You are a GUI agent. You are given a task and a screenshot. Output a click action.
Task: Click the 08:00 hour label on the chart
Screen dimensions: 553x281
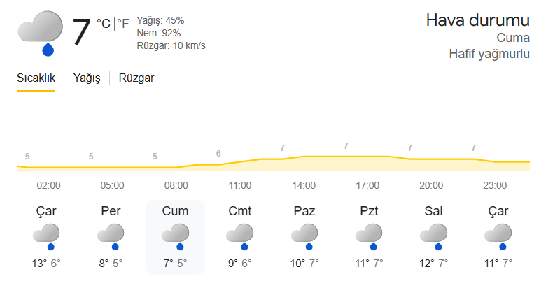click(x=176, y=185)
